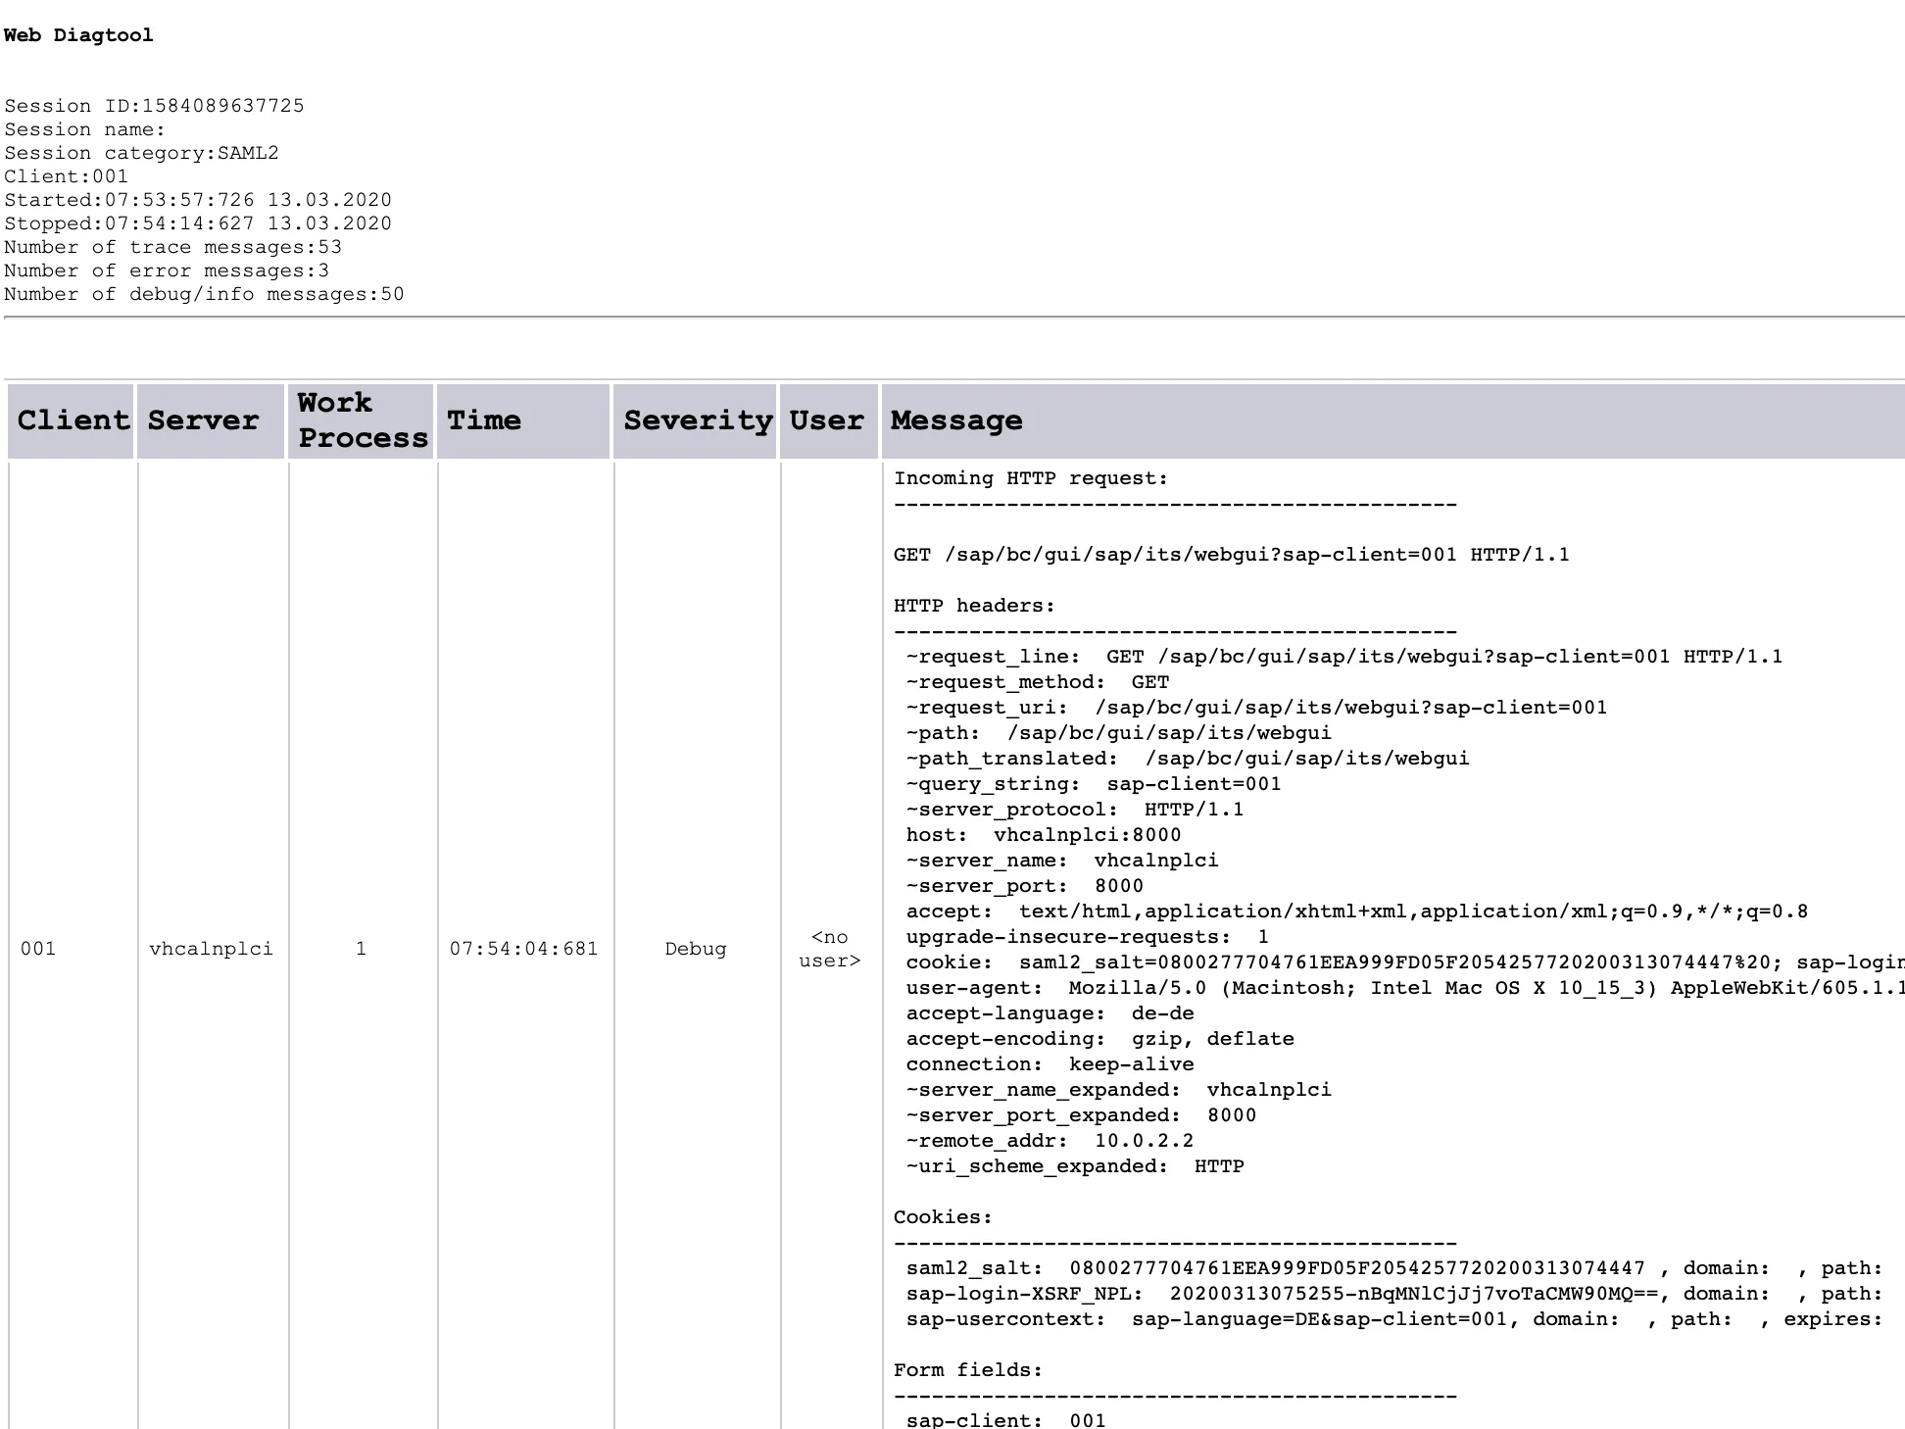The image size is (1905, 1429).
Task: Click the Web Diagtool title
Action: pyautogui.click(x=78, y=35)
